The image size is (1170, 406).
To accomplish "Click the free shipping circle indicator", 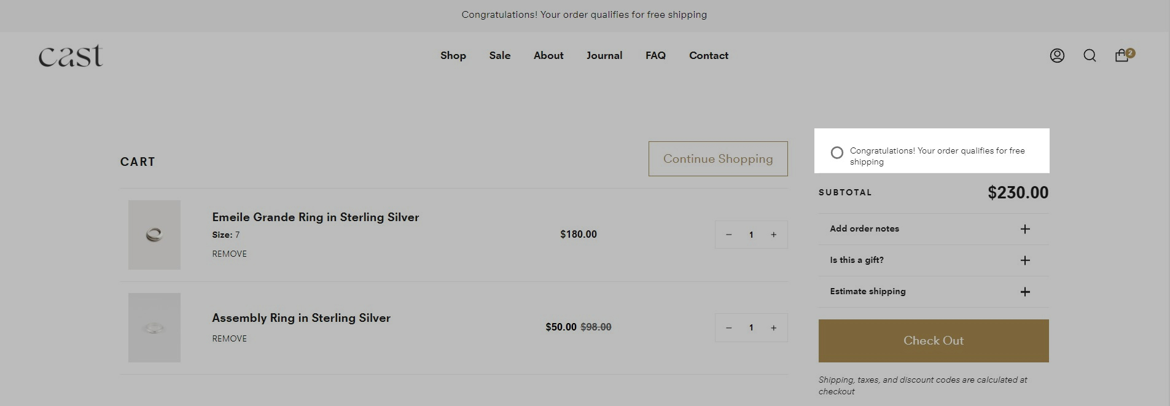I will tap(837, 152).
